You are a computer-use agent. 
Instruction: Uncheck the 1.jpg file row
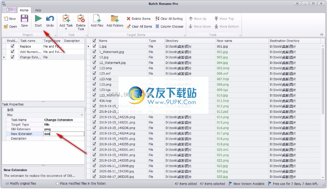click(94, 46)
